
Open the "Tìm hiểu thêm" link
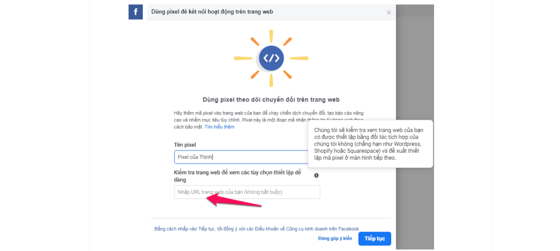tap(219, 127)
